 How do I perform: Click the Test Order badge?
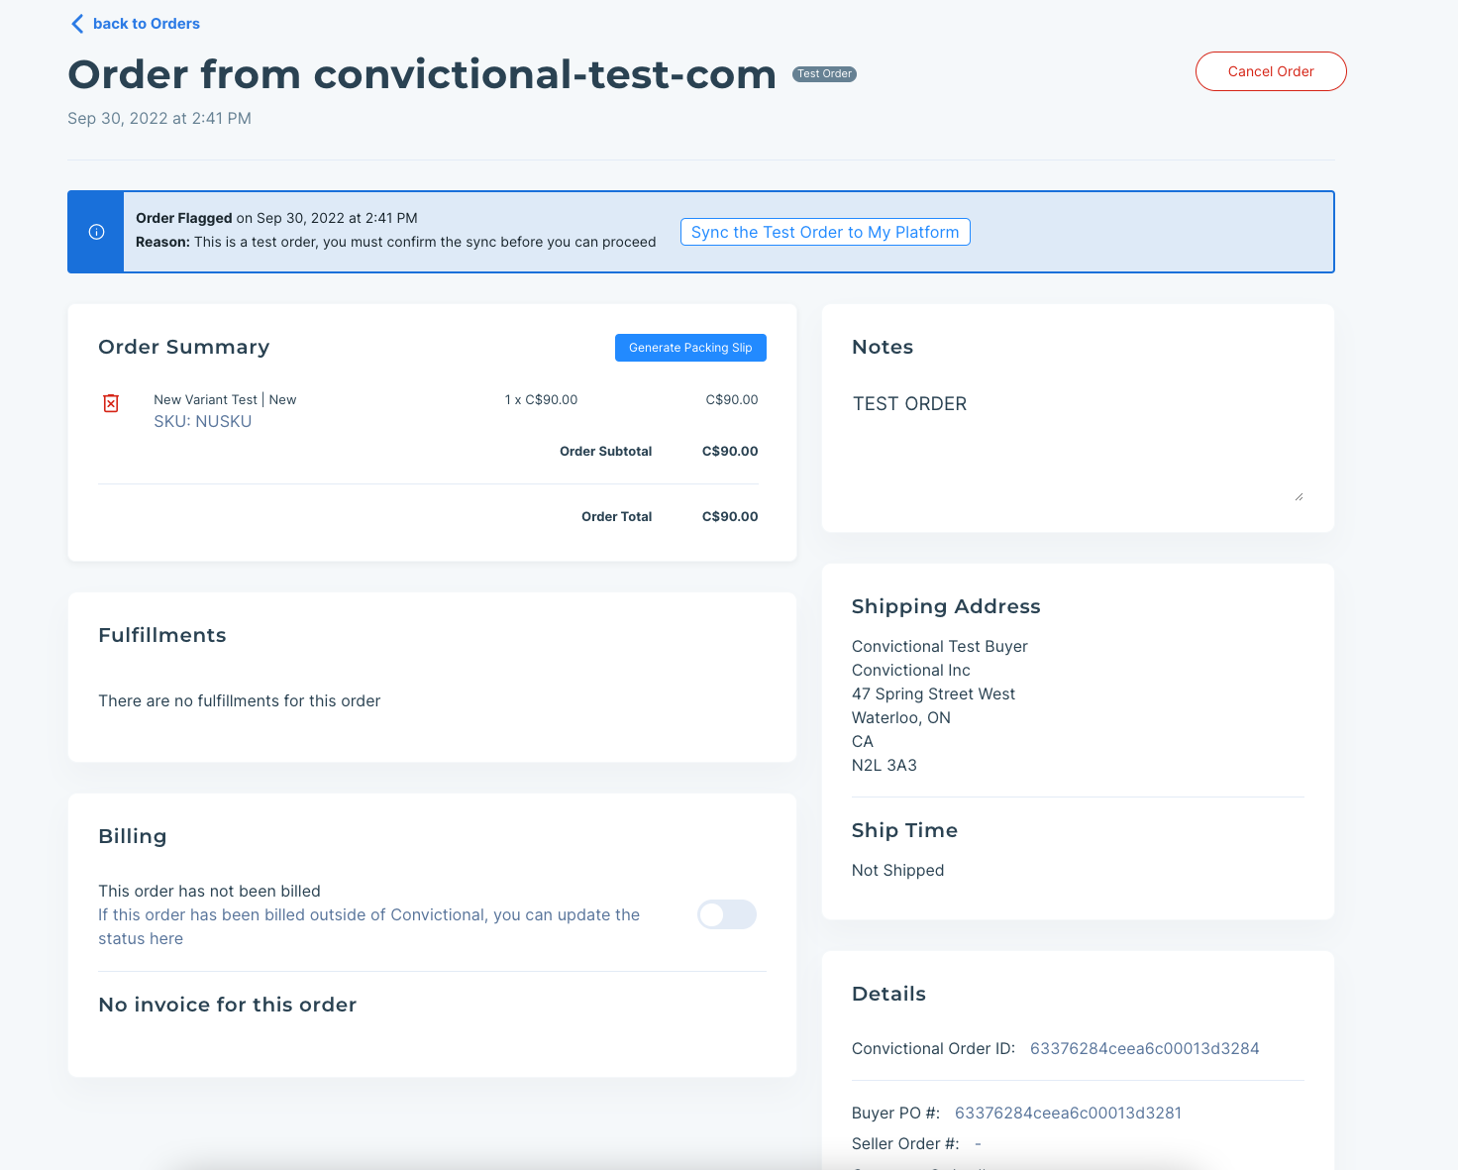[824, 74]
